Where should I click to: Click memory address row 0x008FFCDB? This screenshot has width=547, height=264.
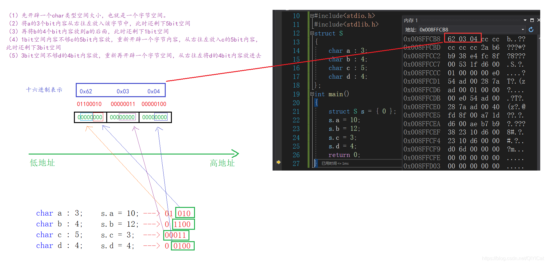[x=422, y=98]
